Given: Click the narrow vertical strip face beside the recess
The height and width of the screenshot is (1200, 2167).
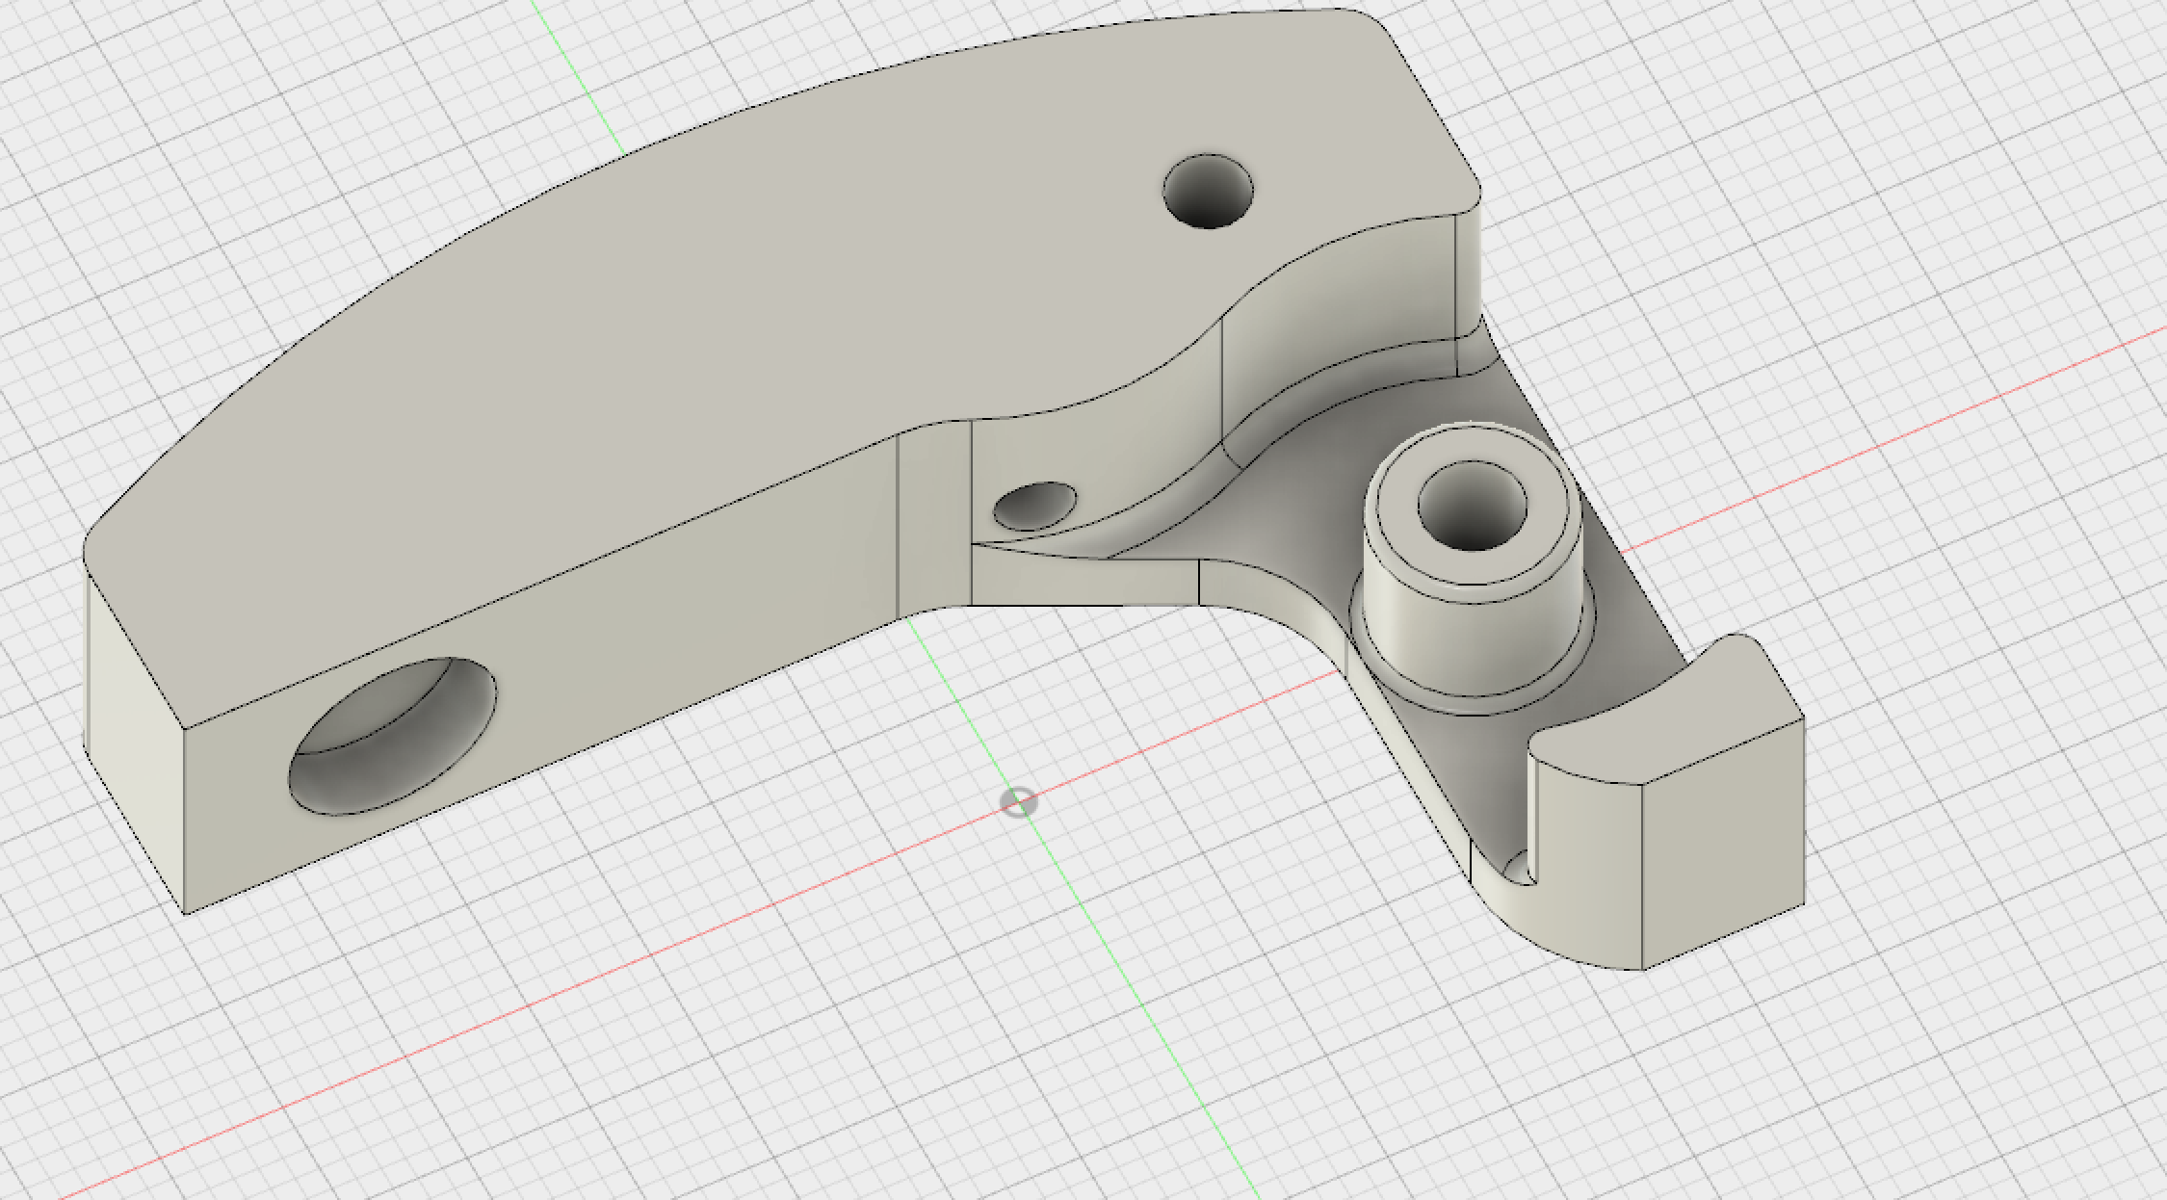Looking at the screenshot, I should click(x=932, y=520).
